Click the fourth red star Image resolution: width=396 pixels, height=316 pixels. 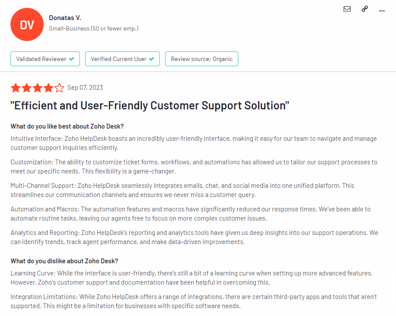pyautogui.click(x=48, y=88)
